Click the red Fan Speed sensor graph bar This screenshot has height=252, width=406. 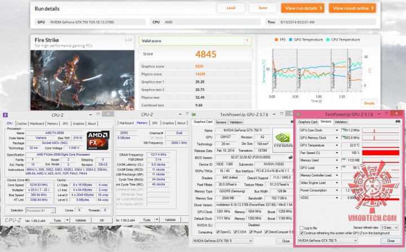tap(381, 153)
